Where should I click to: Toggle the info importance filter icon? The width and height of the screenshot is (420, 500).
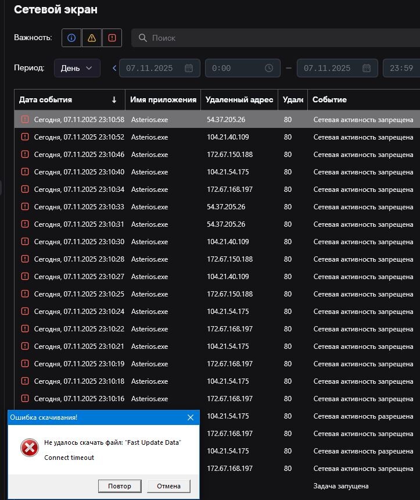click(x=71, y=38)
